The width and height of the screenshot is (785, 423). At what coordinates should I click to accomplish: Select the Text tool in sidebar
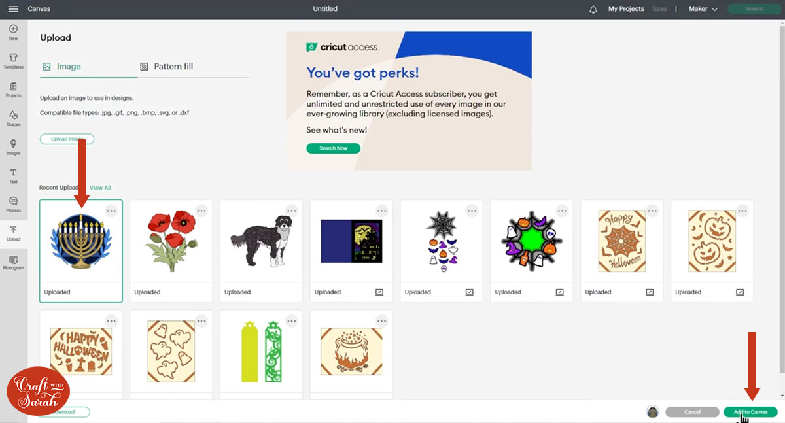(13, 176)
